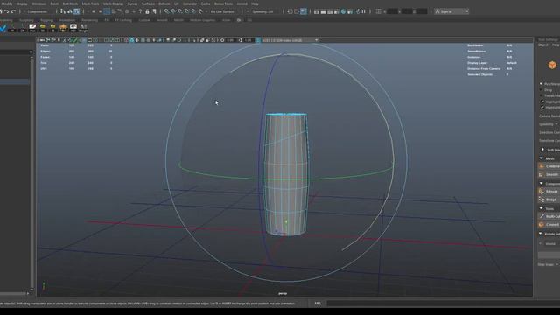Image resolution: width=560 pixels, height=315 pixels.
Task: Collapse the Tools section in Tool Settings
Action: pyautogui.click(x=542, y=208)
